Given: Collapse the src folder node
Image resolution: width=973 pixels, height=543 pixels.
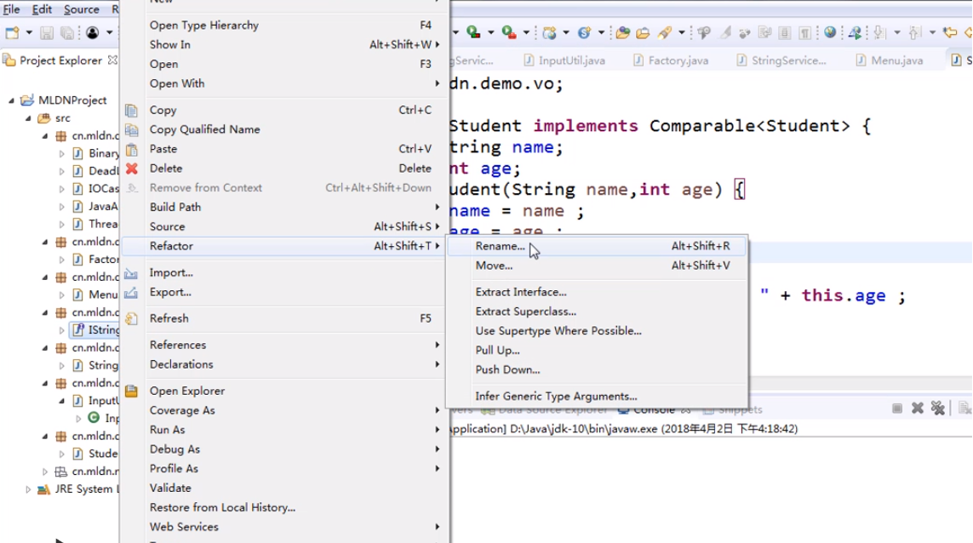Looking at the screenshot, I should tap(28, 118).
